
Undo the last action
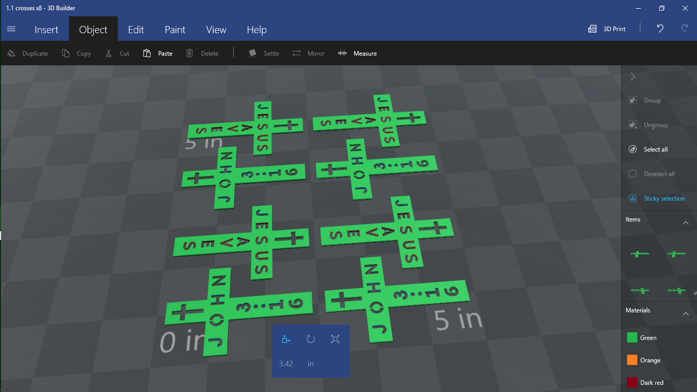tap(660, 29)
